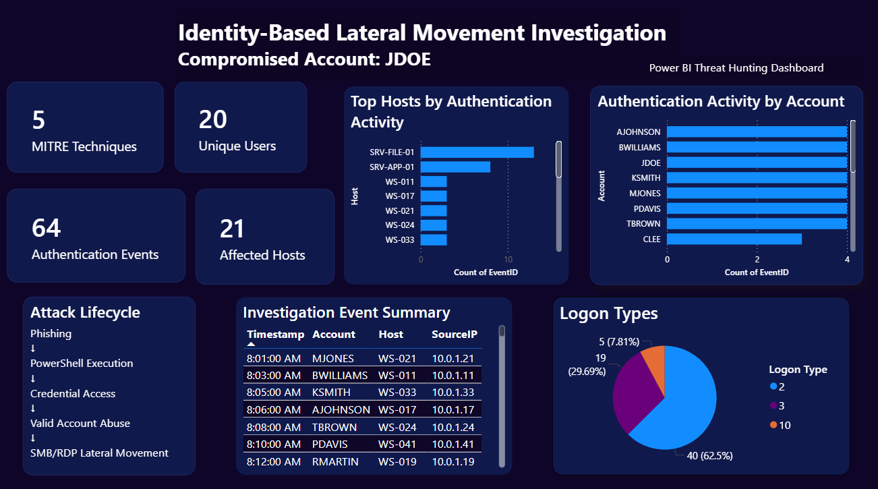Select the CLEE bar in account chart
The height and width of the screenshot is (489, 878).
734,239
